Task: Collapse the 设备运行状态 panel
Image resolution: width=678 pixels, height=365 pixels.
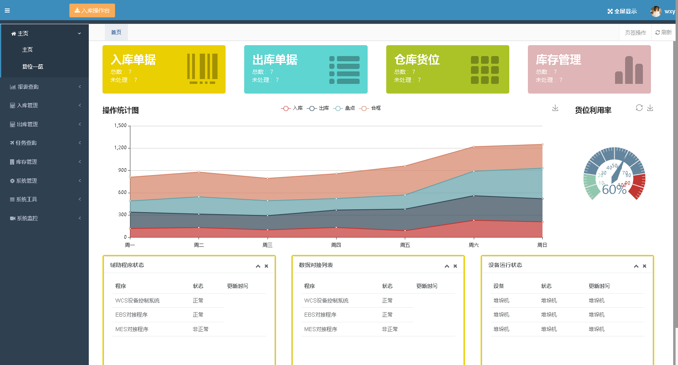Action: point(636,266)
